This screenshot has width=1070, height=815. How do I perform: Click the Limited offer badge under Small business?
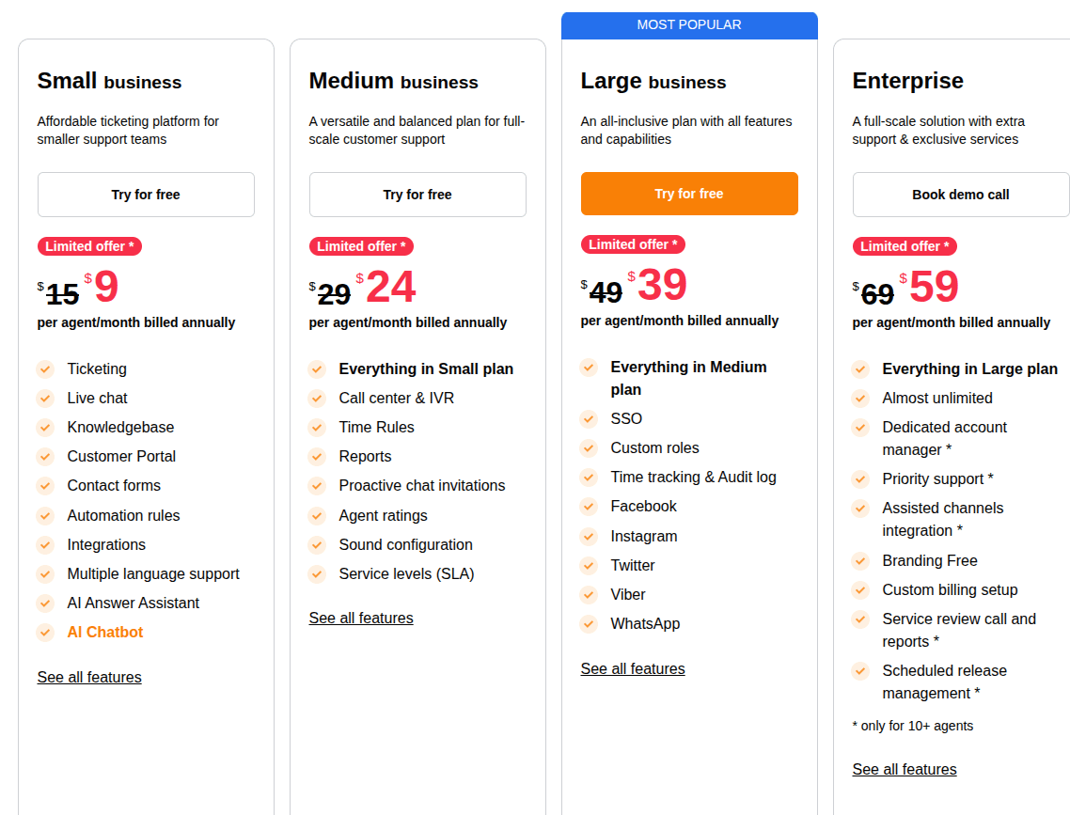coord(89,246)
